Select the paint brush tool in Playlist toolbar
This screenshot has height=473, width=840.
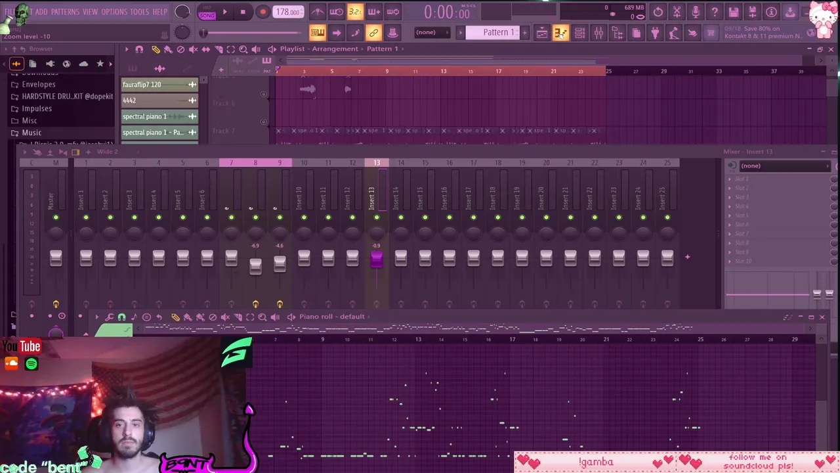click(x=168, y=49)
